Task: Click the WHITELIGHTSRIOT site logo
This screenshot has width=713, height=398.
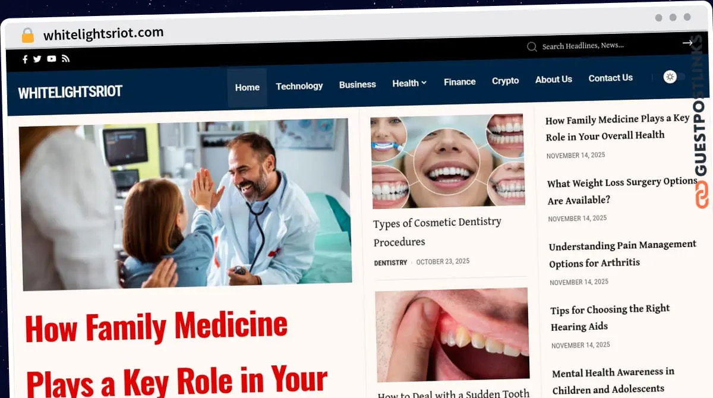Action: click(x=70, y=92)
